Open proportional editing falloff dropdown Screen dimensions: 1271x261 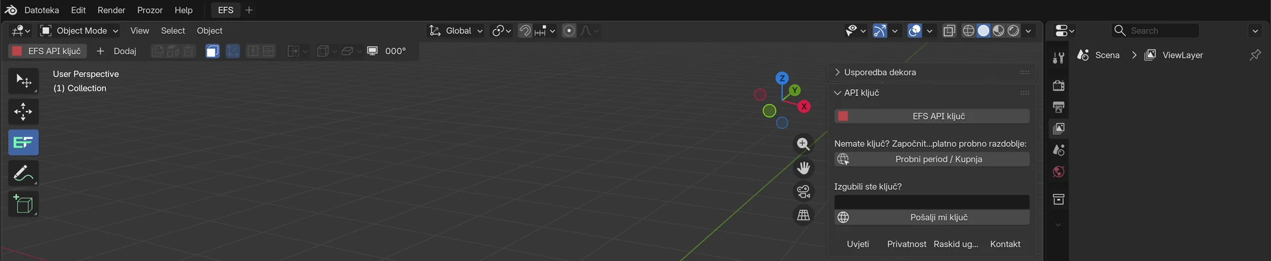pos(589,30)
